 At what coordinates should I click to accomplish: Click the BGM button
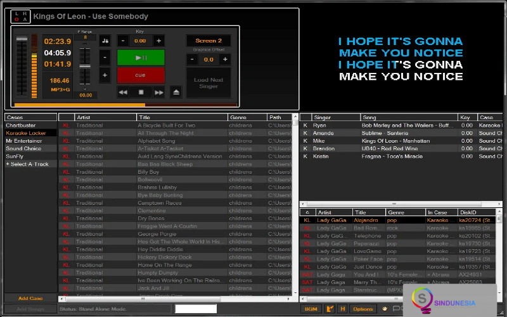coord(311,309)
